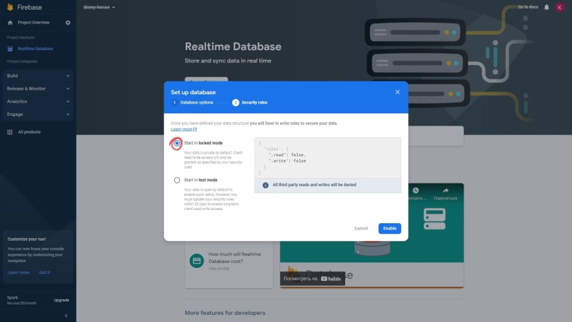
Task: Click the Share arrow on video
Action: click(445, 191)
